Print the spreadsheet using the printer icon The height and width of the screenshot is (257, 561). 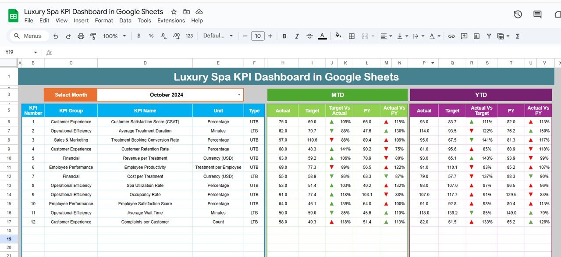81,36
